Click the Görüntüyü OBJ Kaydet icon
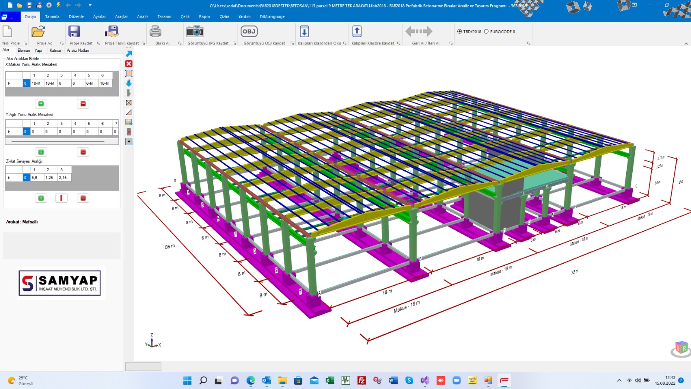691x389 pixels. [x=249, y=31]
